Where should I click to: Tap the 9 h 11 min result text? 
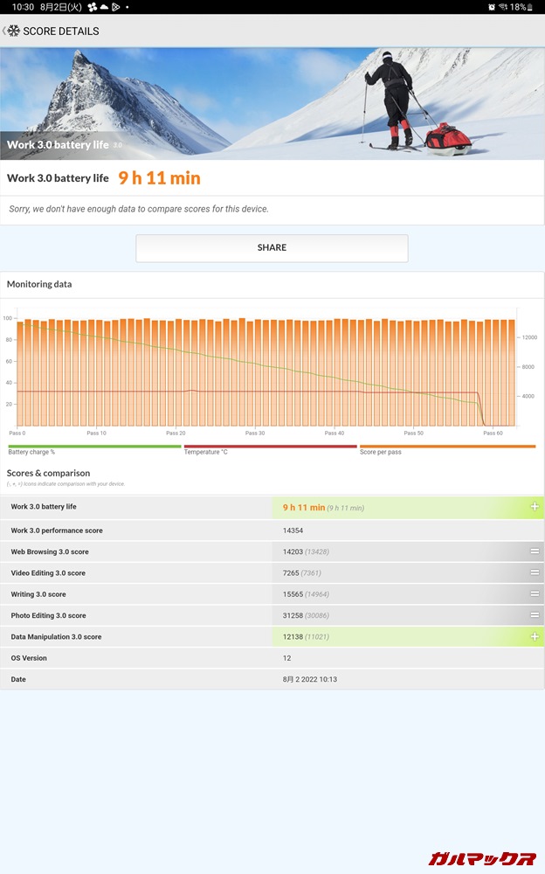[160, 178]
